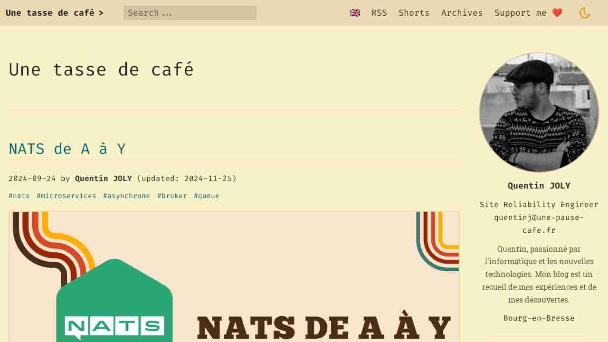Select the #nats tag
Screen dimensions: 608x342
click(x=19, y=196)
